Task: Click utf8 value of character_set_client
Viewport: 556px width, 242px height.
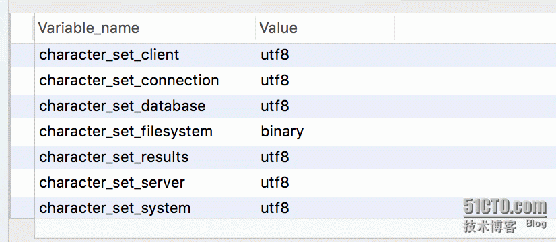Action: (x=275, y=55)
